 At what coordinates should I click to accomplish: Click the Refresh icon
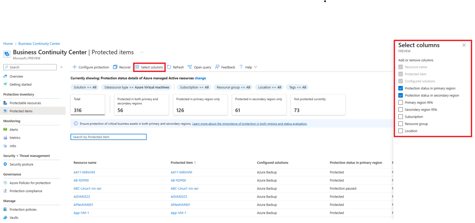coord(169,67)
